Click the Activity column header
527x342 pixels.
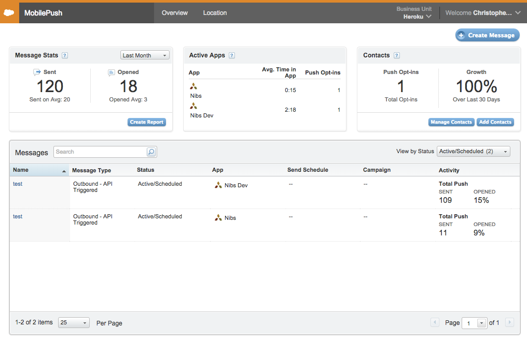click(449, 170)
